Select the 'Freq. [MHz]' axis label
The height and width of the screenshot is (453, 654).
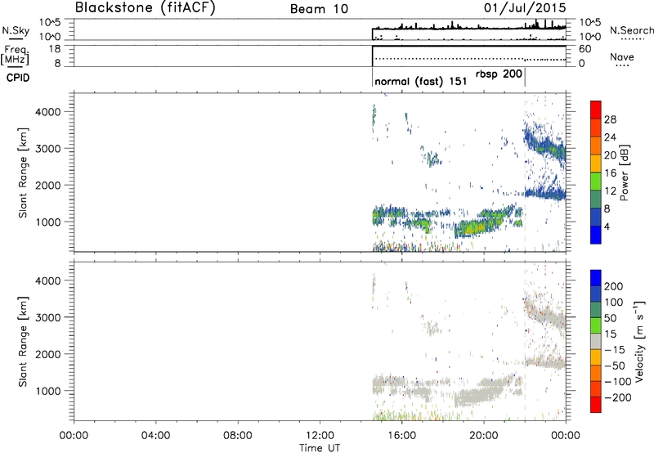click(x=15, y=56)
